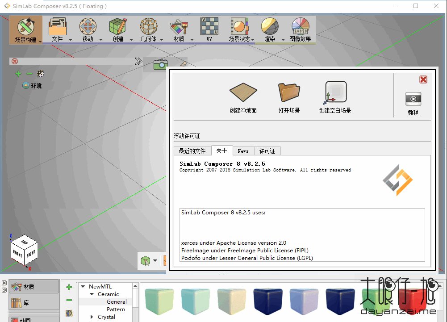Remove material with green minus button

coord(69,300)
